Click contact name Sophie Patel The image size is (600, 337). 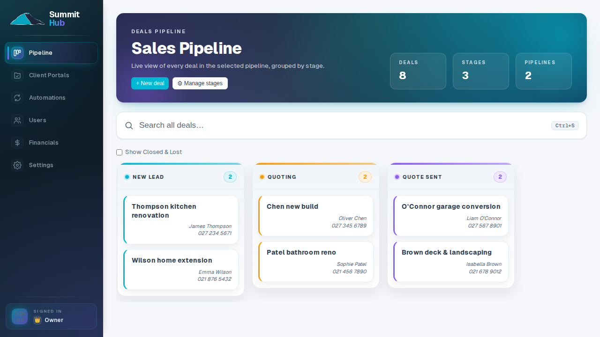(x=352, y=264)
